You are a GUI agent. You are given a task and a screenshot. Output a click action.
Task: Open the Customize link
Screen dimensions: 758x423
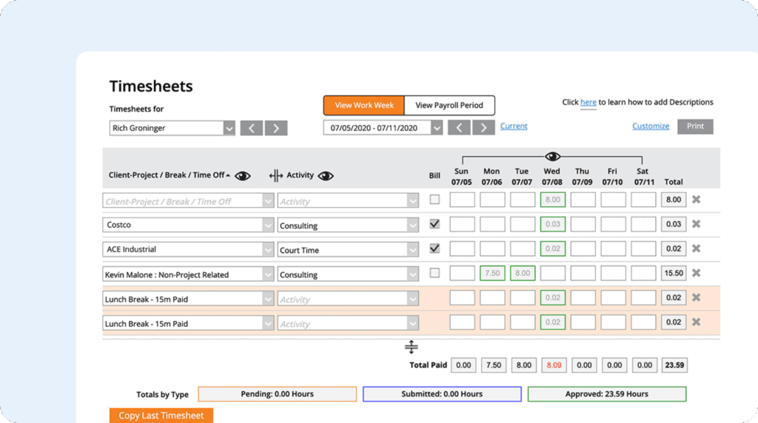[x=651, y=126]
